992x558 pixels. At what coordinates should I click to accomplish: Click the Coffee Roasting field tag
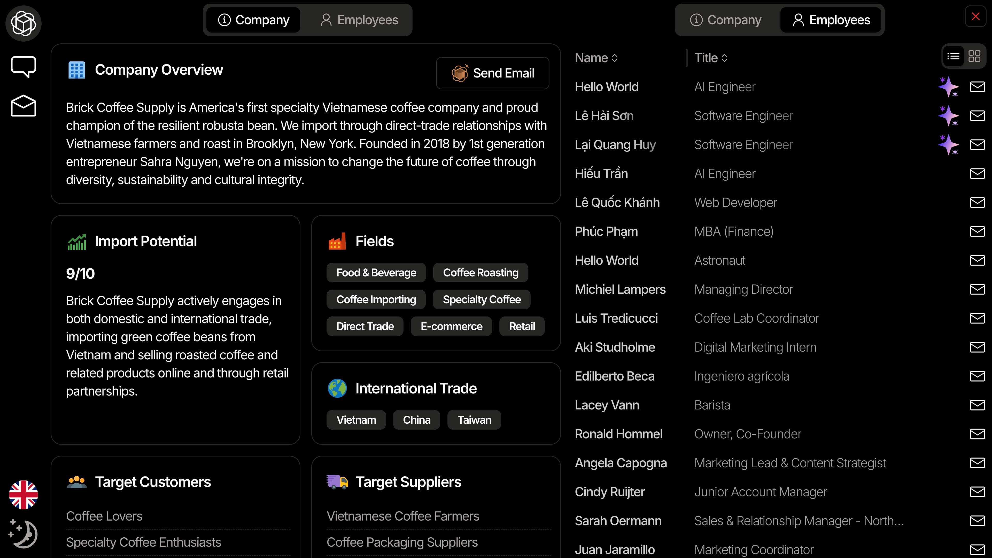pyautogui.click(x=481, y=273)
